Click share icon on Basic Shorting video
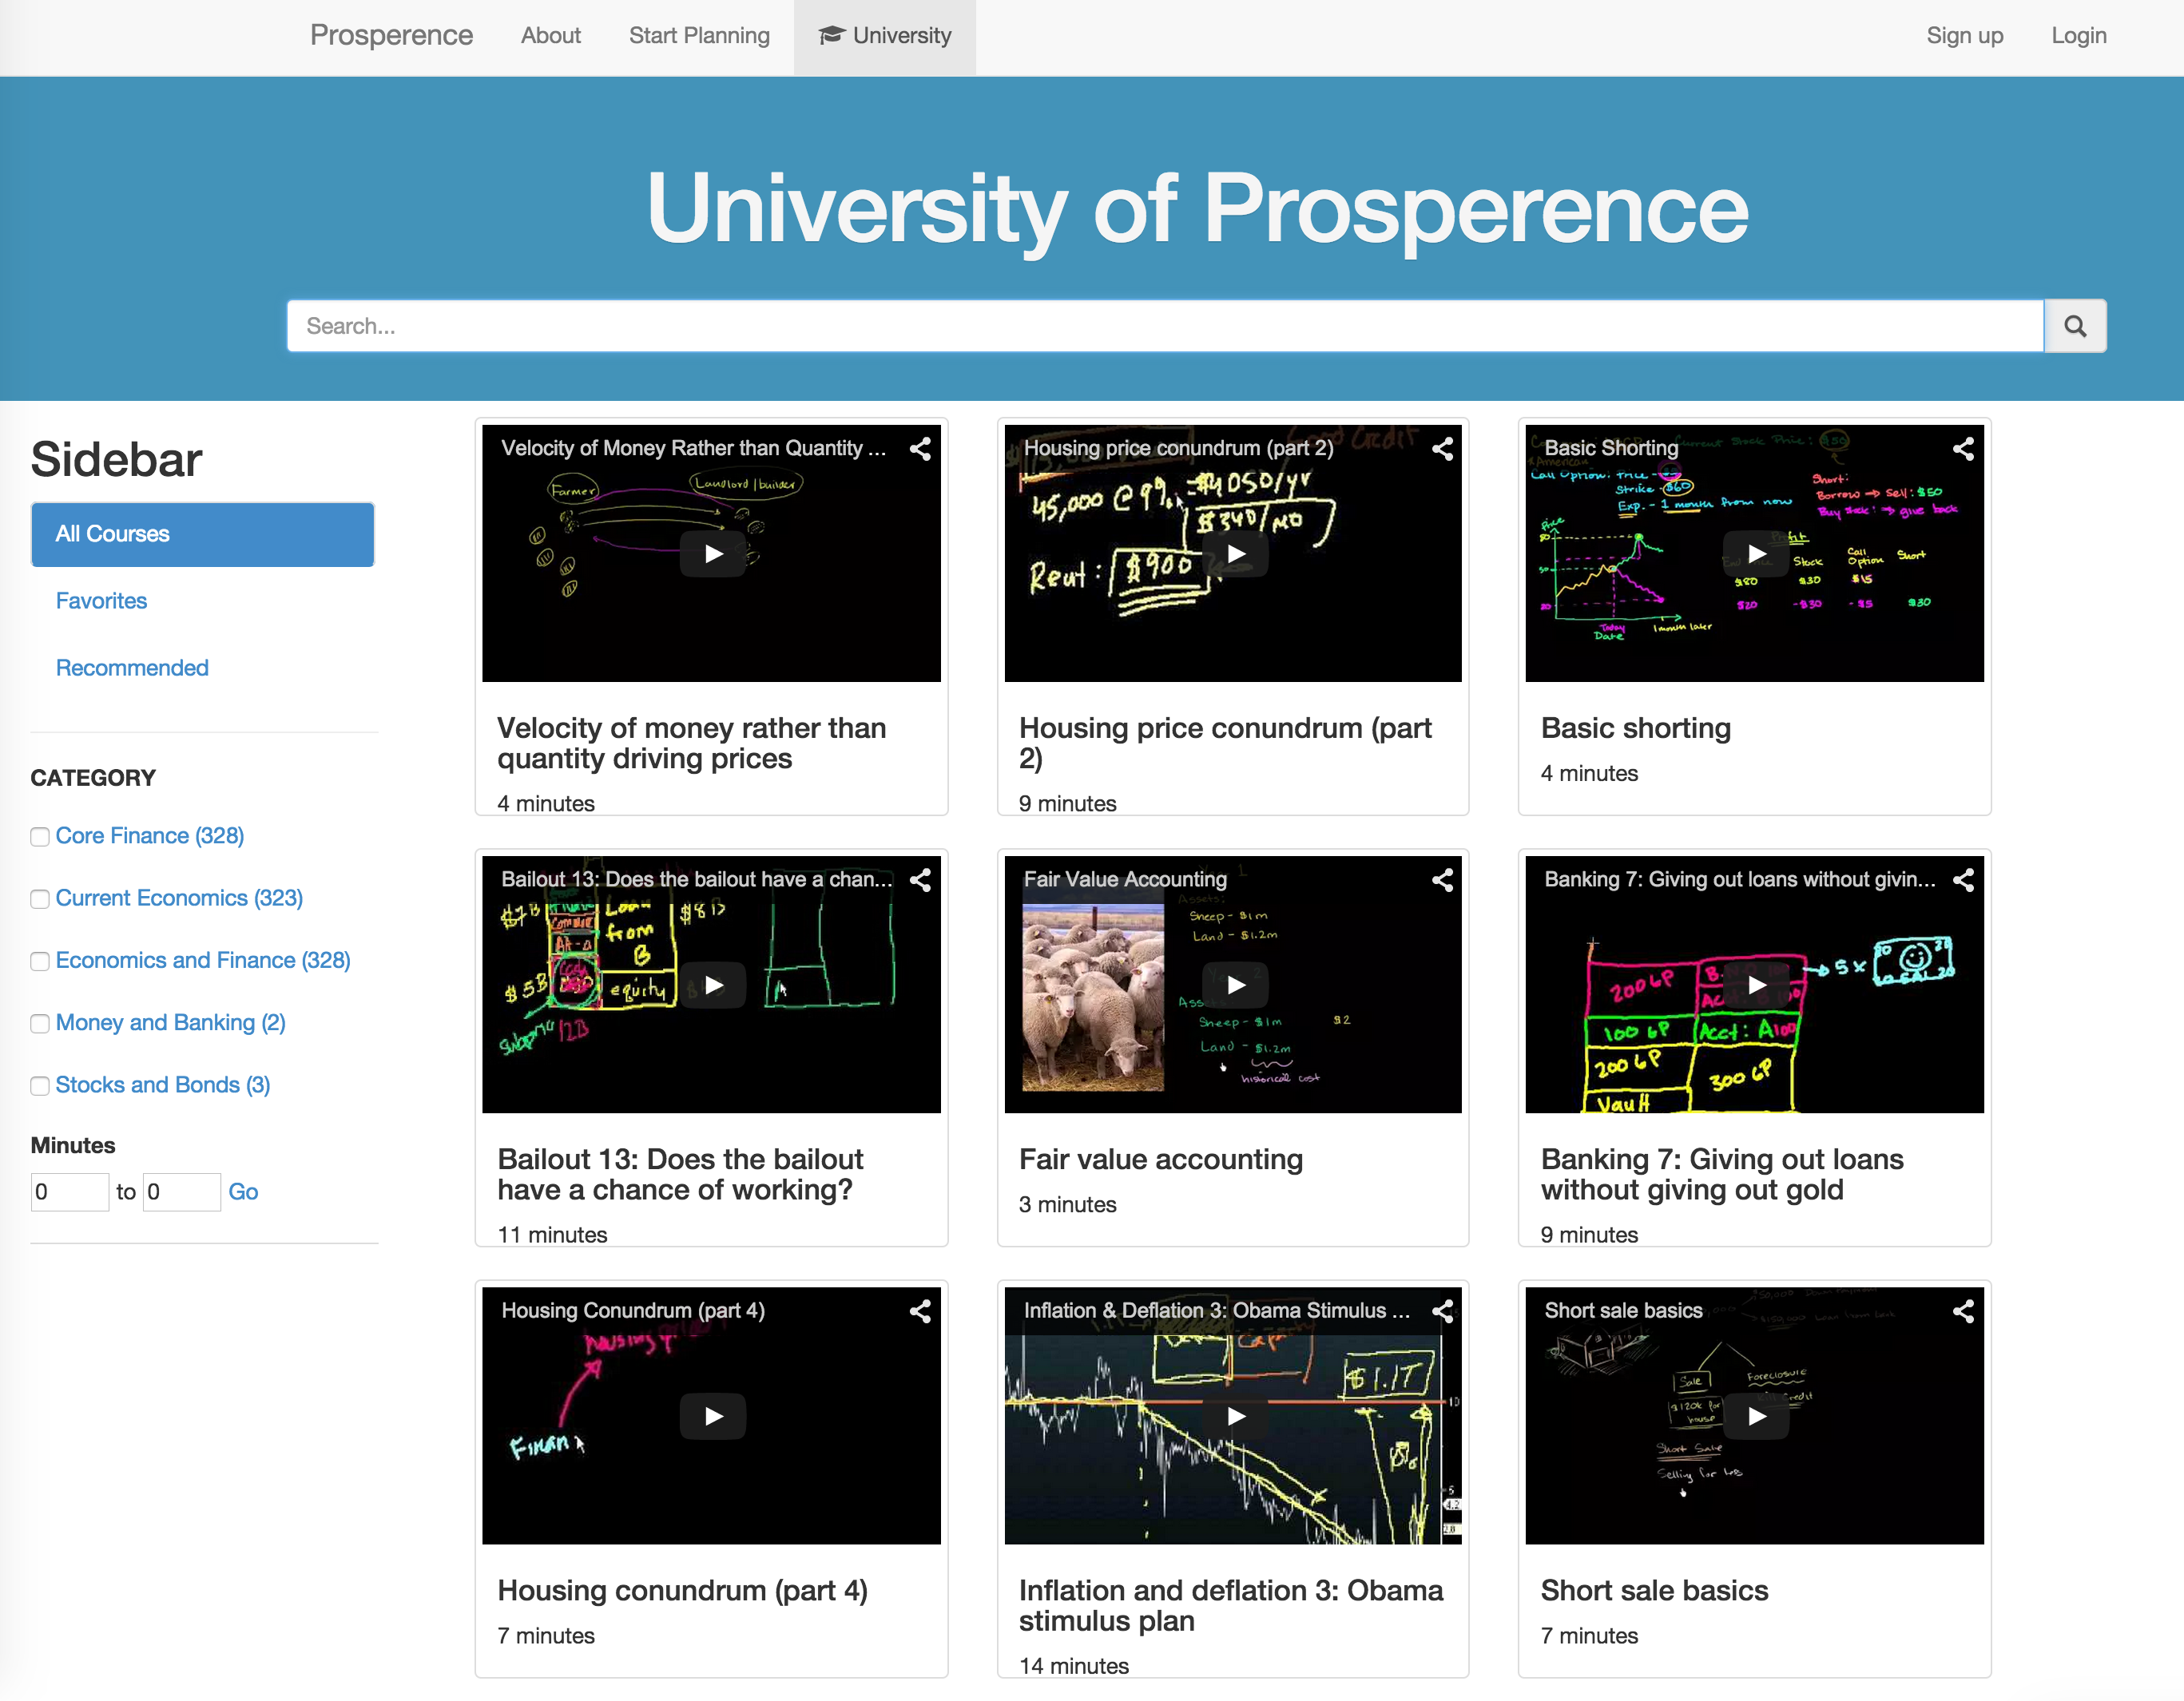This screenshot has width=2184, height=1701. pos(1962,449)
